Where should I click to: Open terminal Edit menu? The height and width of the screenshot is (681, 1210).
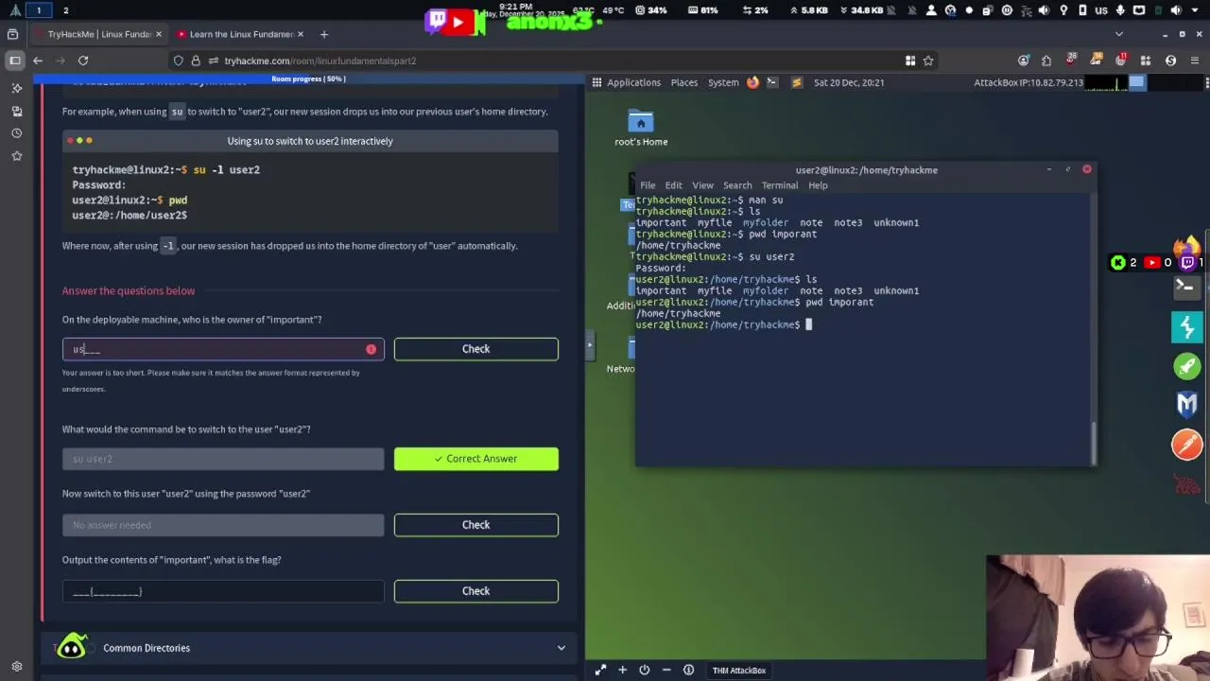pyautogui.click(x=673, y=185)
